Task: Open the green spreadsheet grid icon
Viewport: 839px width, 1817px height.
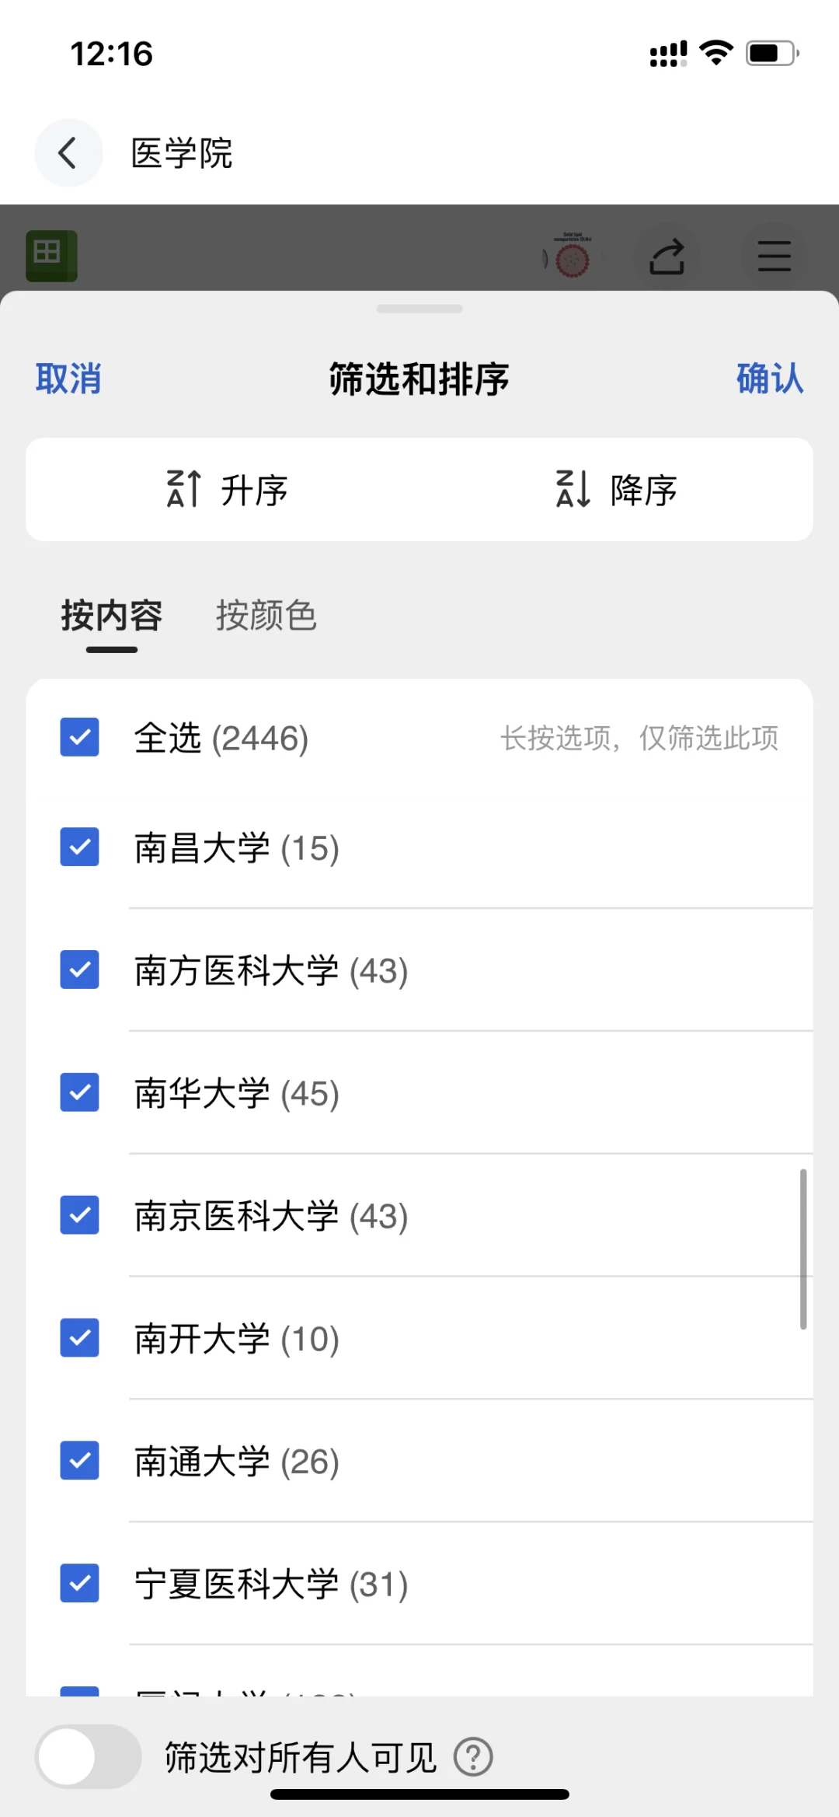Action: tap(51, 255)
